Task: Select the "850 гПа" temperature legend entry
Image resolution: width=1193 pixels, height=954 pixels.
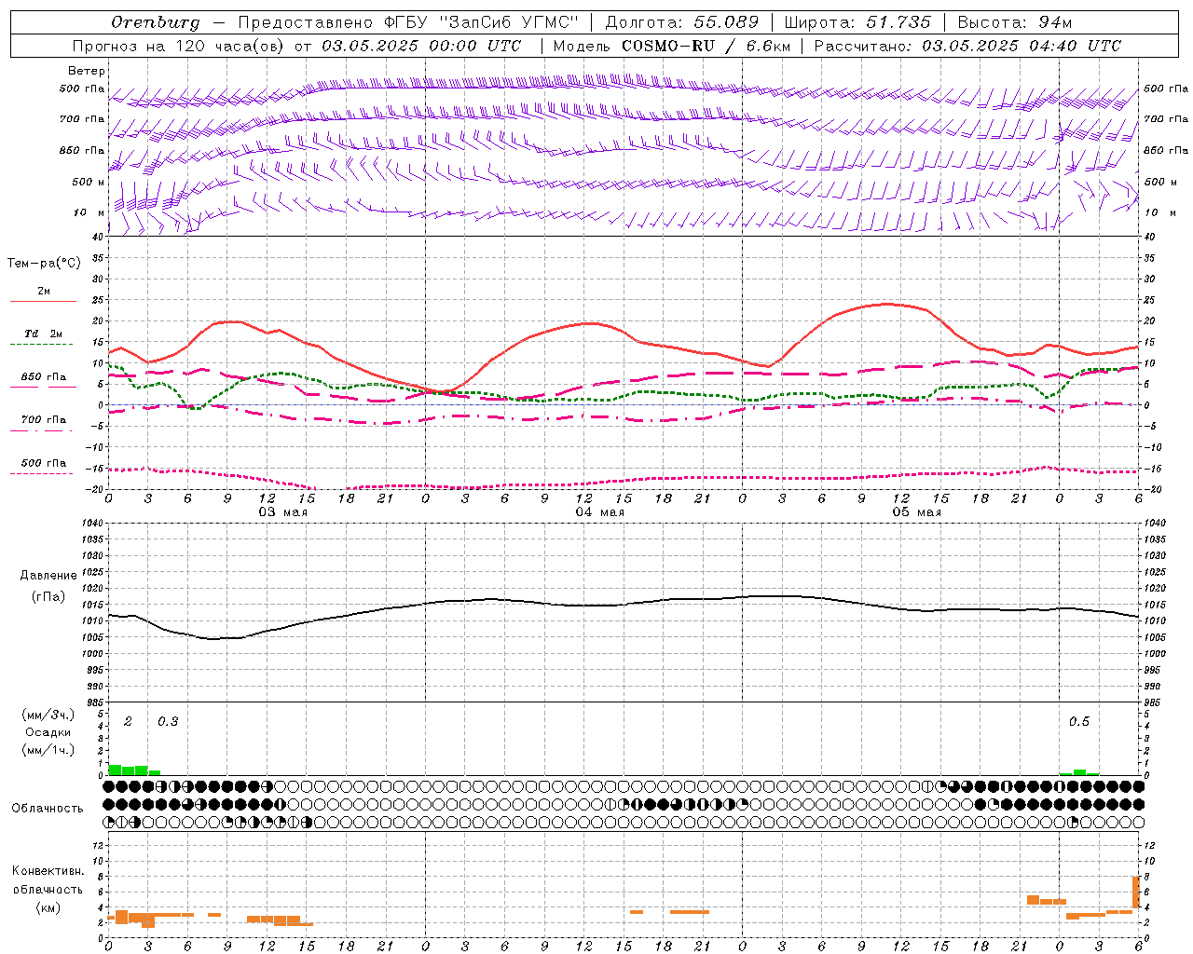Action: [x=44, y=377]
